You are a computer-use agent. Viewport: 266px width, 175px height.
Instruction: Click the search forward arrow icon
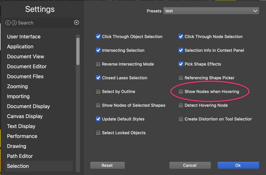tap(14, 23)
